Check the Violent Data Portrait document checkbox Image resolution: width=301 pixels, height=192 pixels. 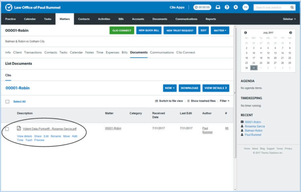click(7, 129)
